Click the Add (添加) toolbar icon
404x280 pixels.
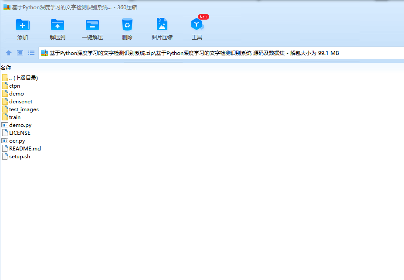click(x=23, y=25)
